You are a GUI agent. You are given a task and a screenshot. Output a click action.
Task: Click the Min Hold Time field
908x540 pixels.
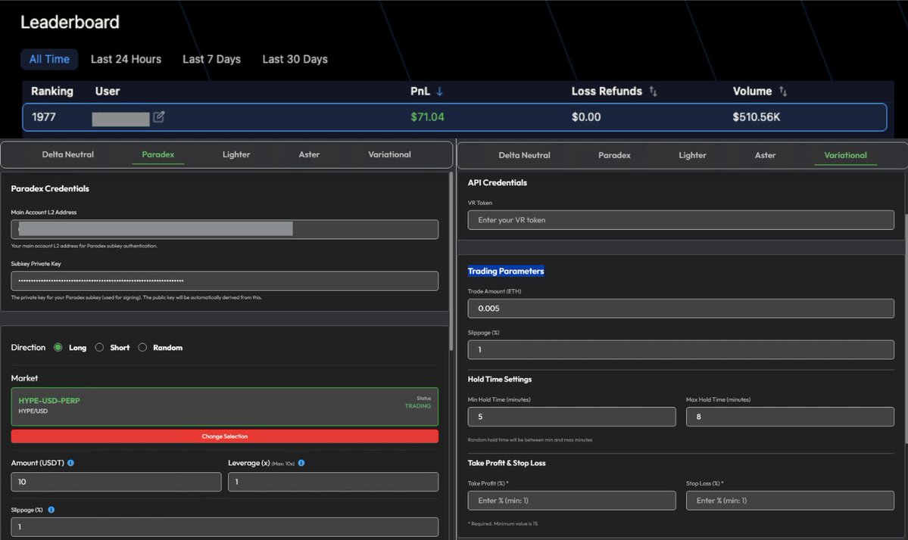pyautogui.click(x=572, y=417)
